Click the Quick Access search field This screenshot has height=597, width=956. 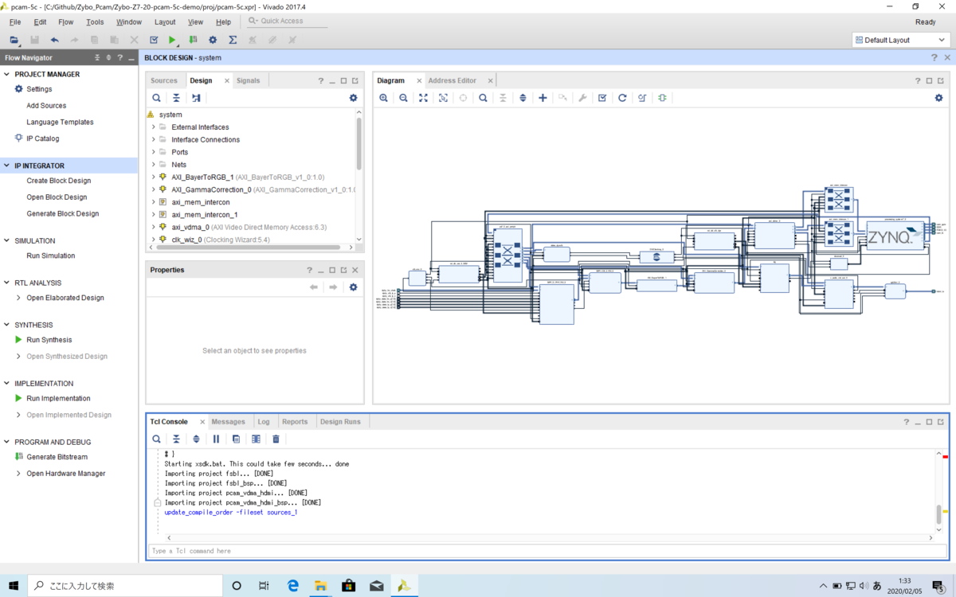(x=287, y=21)
